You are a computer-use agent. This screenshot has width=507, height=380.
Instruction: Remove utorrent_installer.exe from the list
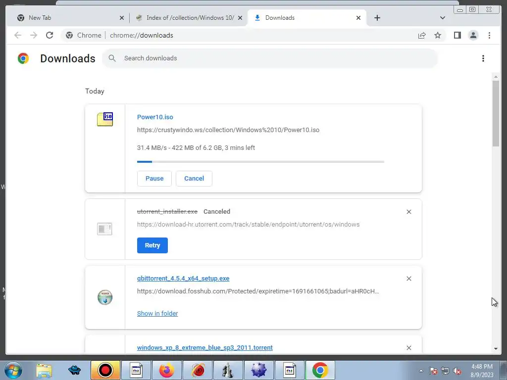tap(408, 212)
